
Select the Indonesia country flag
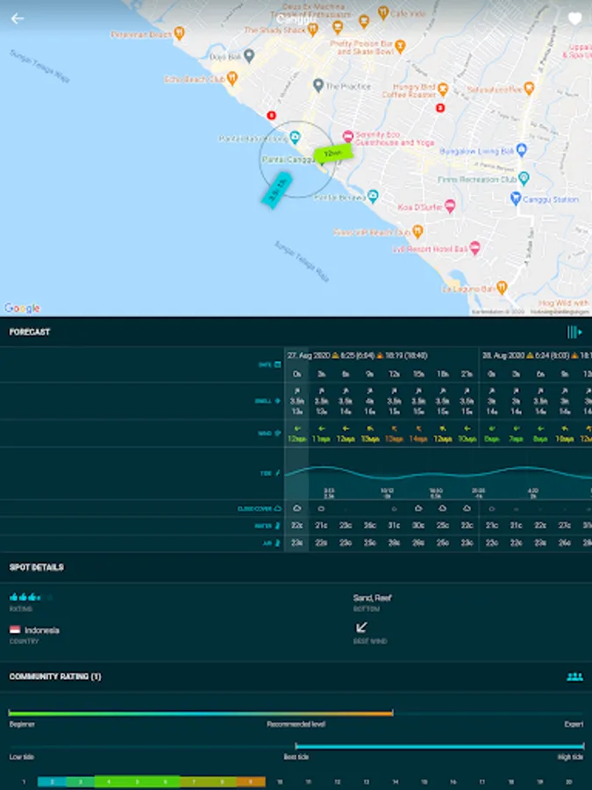pyautogui.click(x=15, y=630)
